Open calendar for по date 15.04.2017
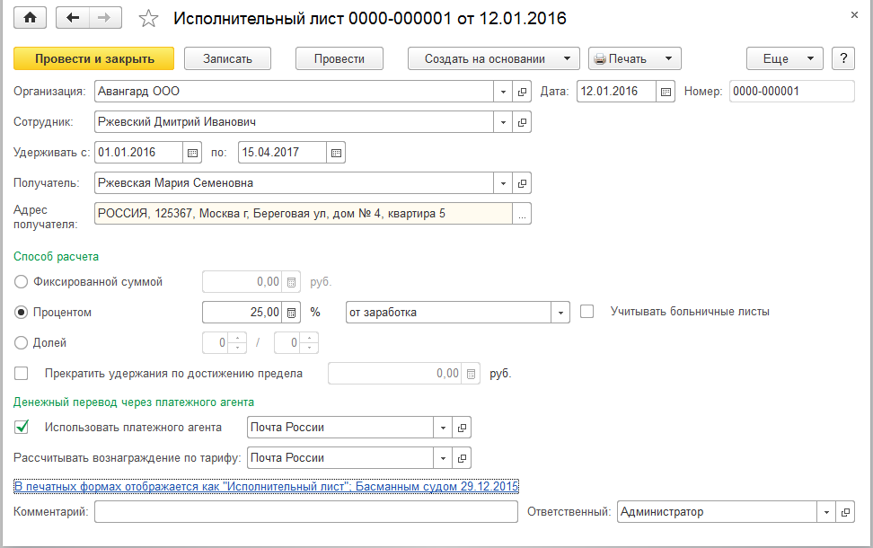Viewport: 873px width, 548px height. point(336,153)
